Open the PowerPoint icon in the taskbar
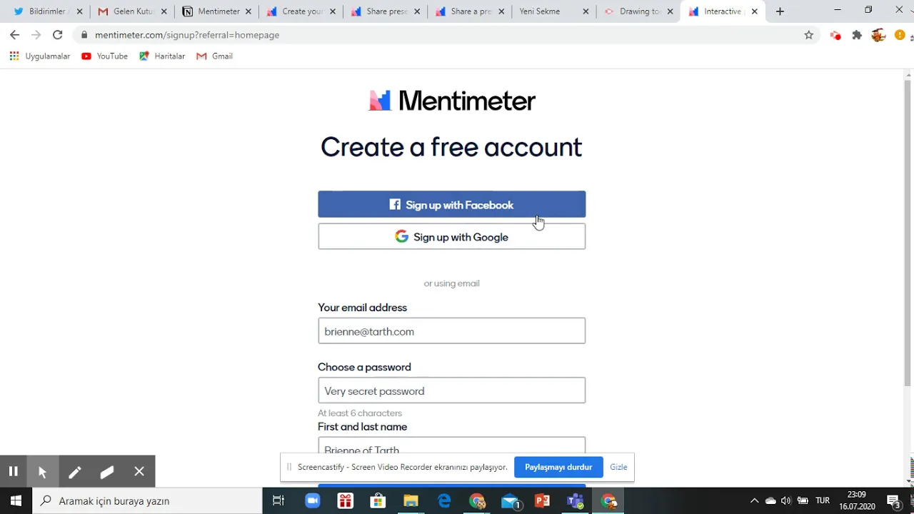This screenshot has width=914, height=514. (542, 501)
